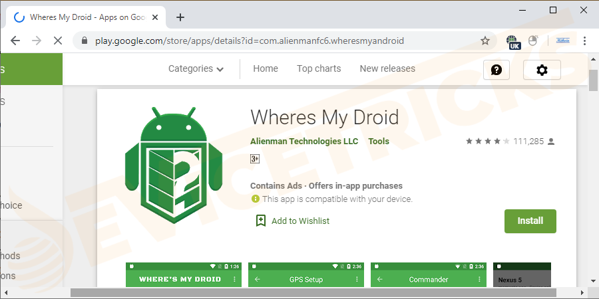Open the WHERE'S MY DROID screenshot thumbnail

[184, 274]
